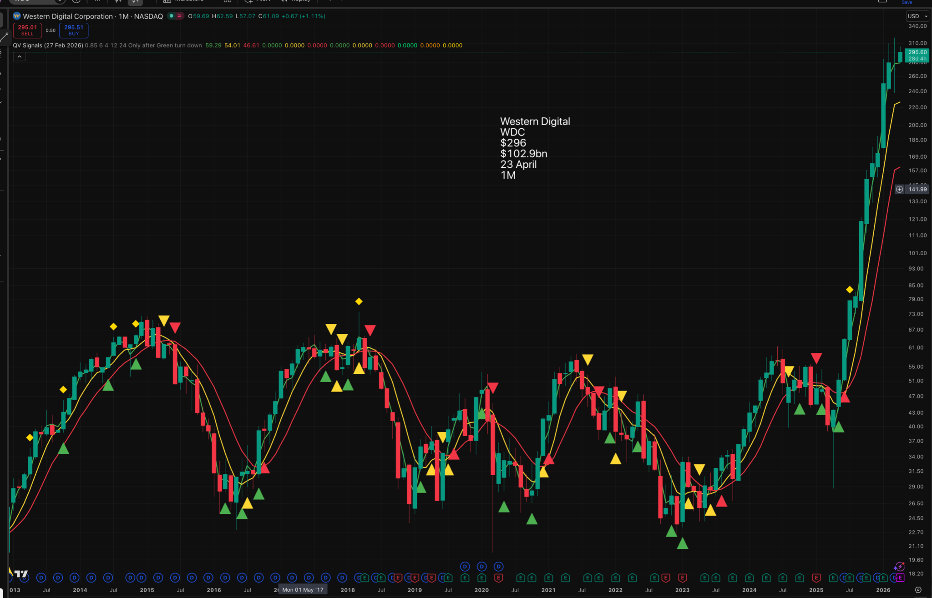Click the Western Digital Corporation symbol title
Screen dimensions: 932x598
point(68,16)
